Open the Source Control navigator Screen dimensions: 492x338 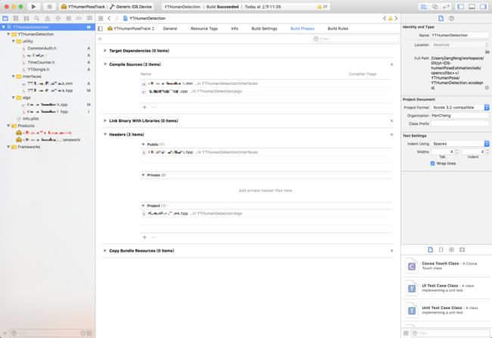(x=16, y=18)
